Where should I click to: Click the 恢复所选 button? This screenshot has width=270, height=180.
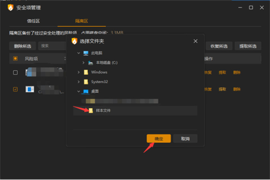(x=219, y=46)
